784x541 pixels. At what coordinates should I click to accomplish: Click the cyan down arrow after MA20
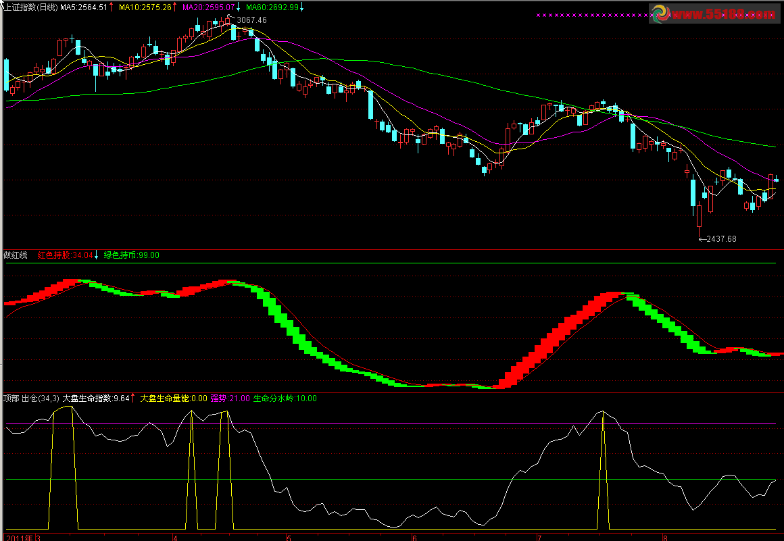(x=239, y=7)
